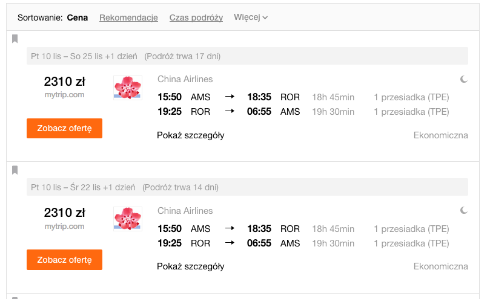The width and height of the screenshot is (490, 299).
Task: Sort results by Czas podróży
Action: 196,18
